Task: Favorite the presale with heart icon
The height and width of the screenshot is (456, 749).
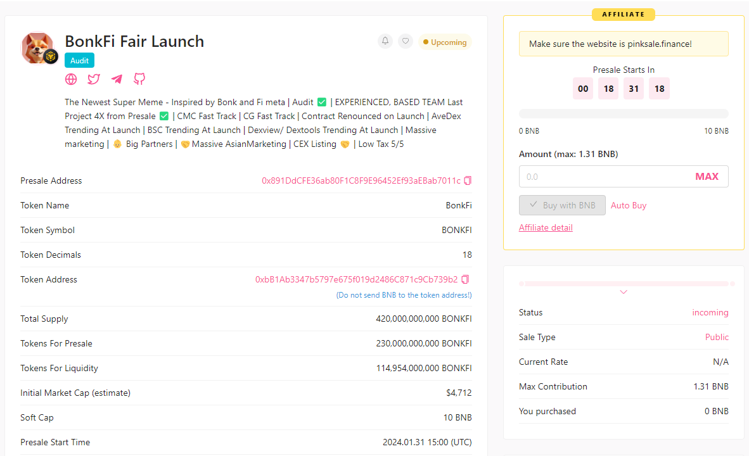Action: [x=406, y=41]
